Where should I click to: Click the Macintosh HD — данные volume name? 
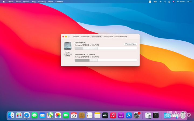click(85, 54)
